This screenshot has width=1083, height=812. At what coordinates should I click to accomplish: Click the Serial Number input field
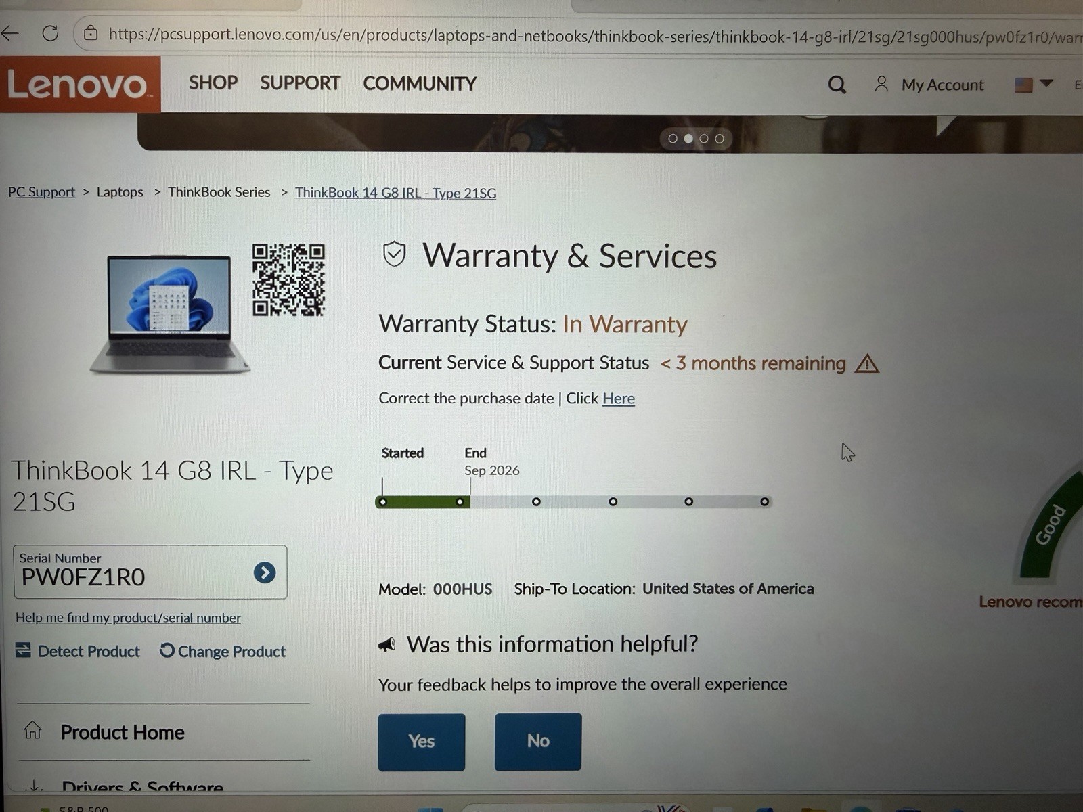pos(150,572)
